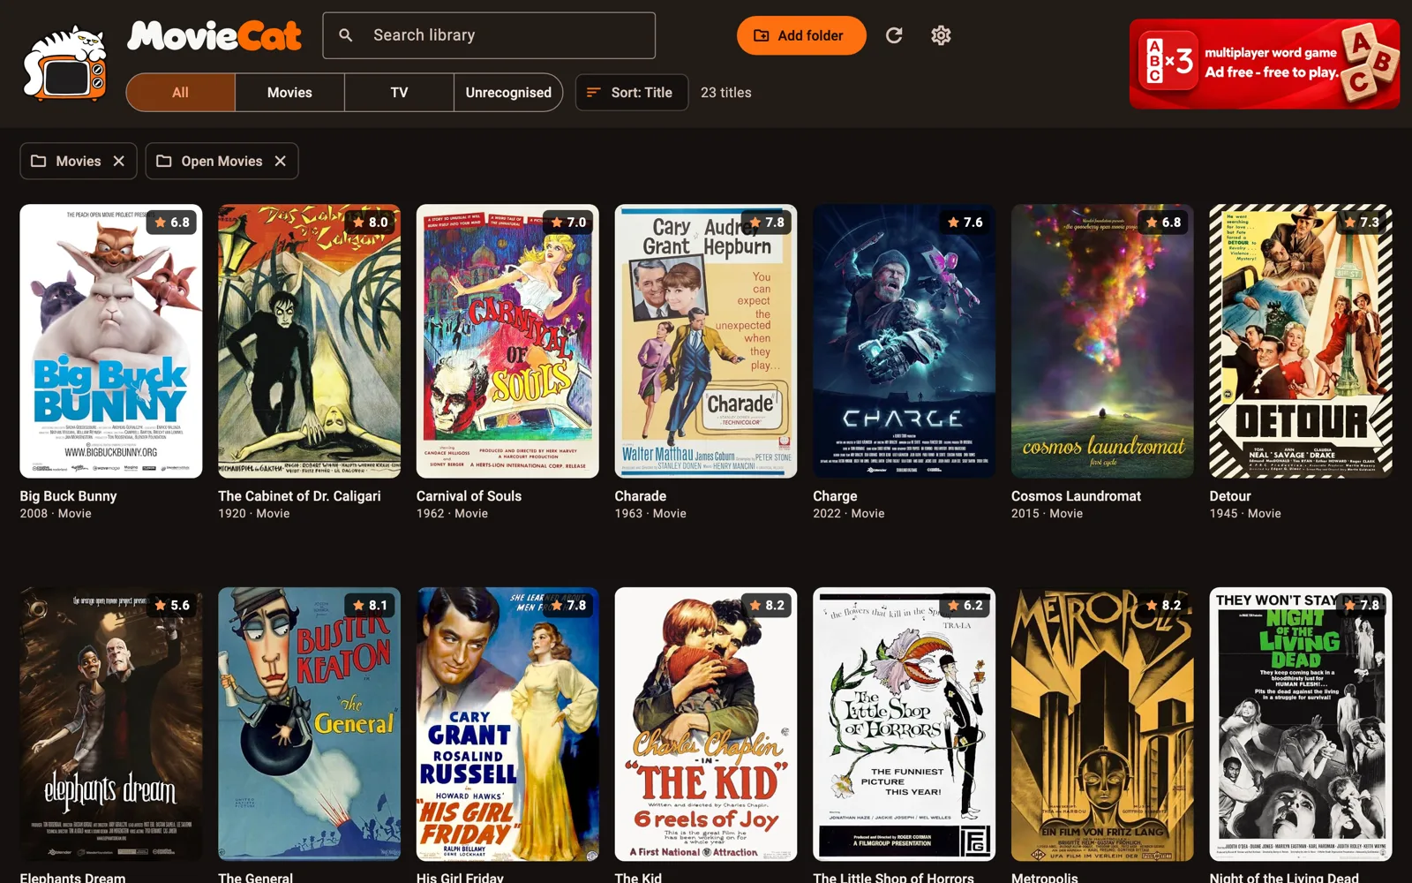
Task: Click the Movies folder chip icon
Action: 39,161
